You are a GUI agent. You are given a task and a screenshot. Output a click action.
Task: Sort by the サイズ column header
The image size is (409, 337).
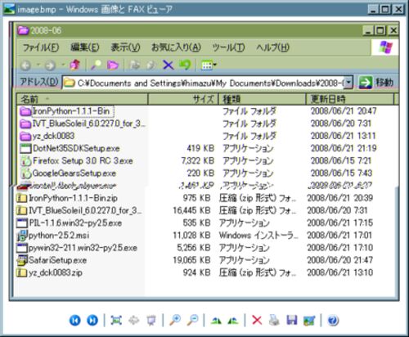[183, 99]
